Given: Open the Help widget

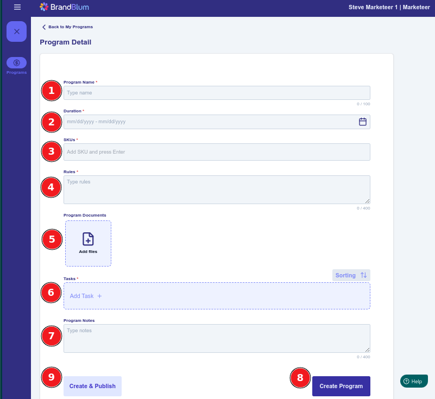Looking at the screenshot, I should (x=414, y=381).
